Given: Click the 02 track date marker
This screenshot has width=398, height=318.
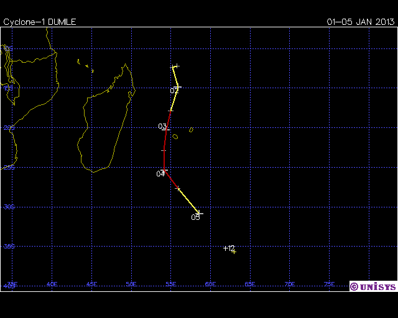Looking at the screenshot, I should tap(175, 91).
